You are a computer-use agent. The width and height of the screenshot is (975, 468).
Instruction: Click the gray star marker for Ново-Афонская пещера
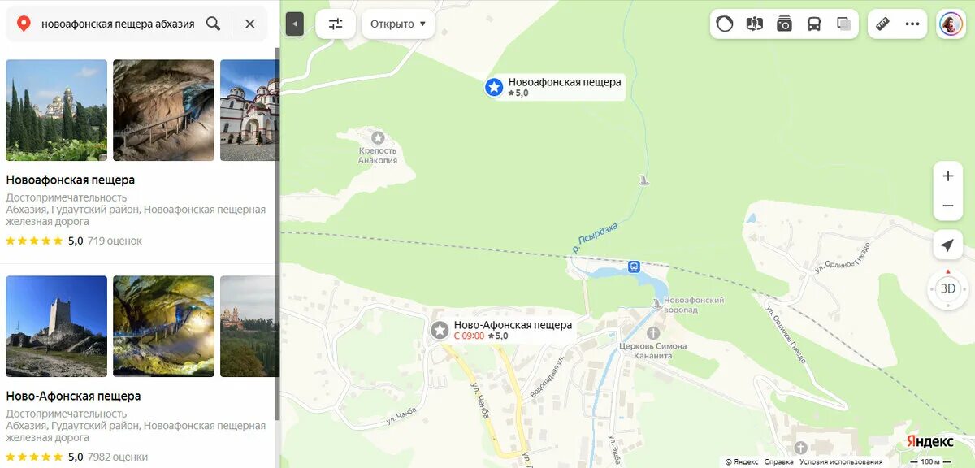(440, 330)
